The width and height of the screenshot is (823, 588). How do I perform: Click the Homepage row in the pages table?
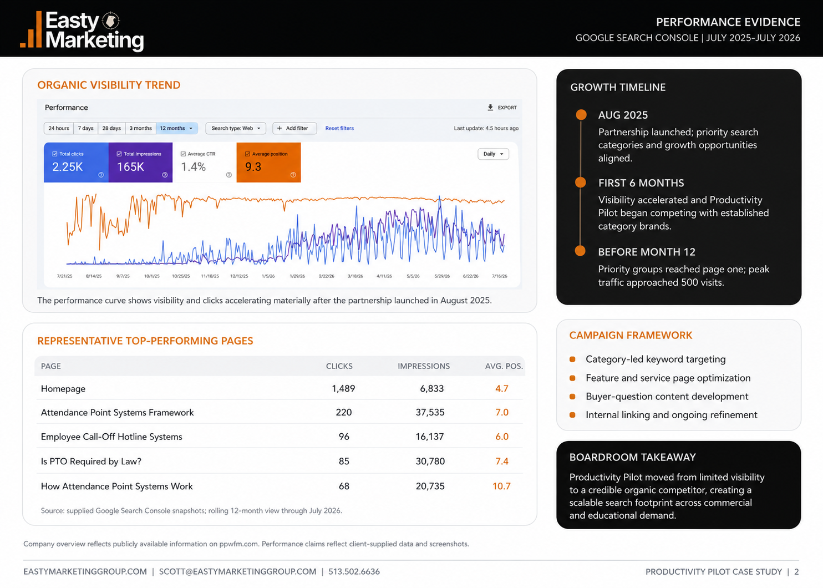pos(280,388)
